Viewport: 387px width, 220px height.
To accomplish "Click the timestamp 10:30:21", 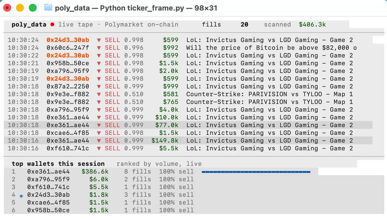I will (x=23, y=63).
